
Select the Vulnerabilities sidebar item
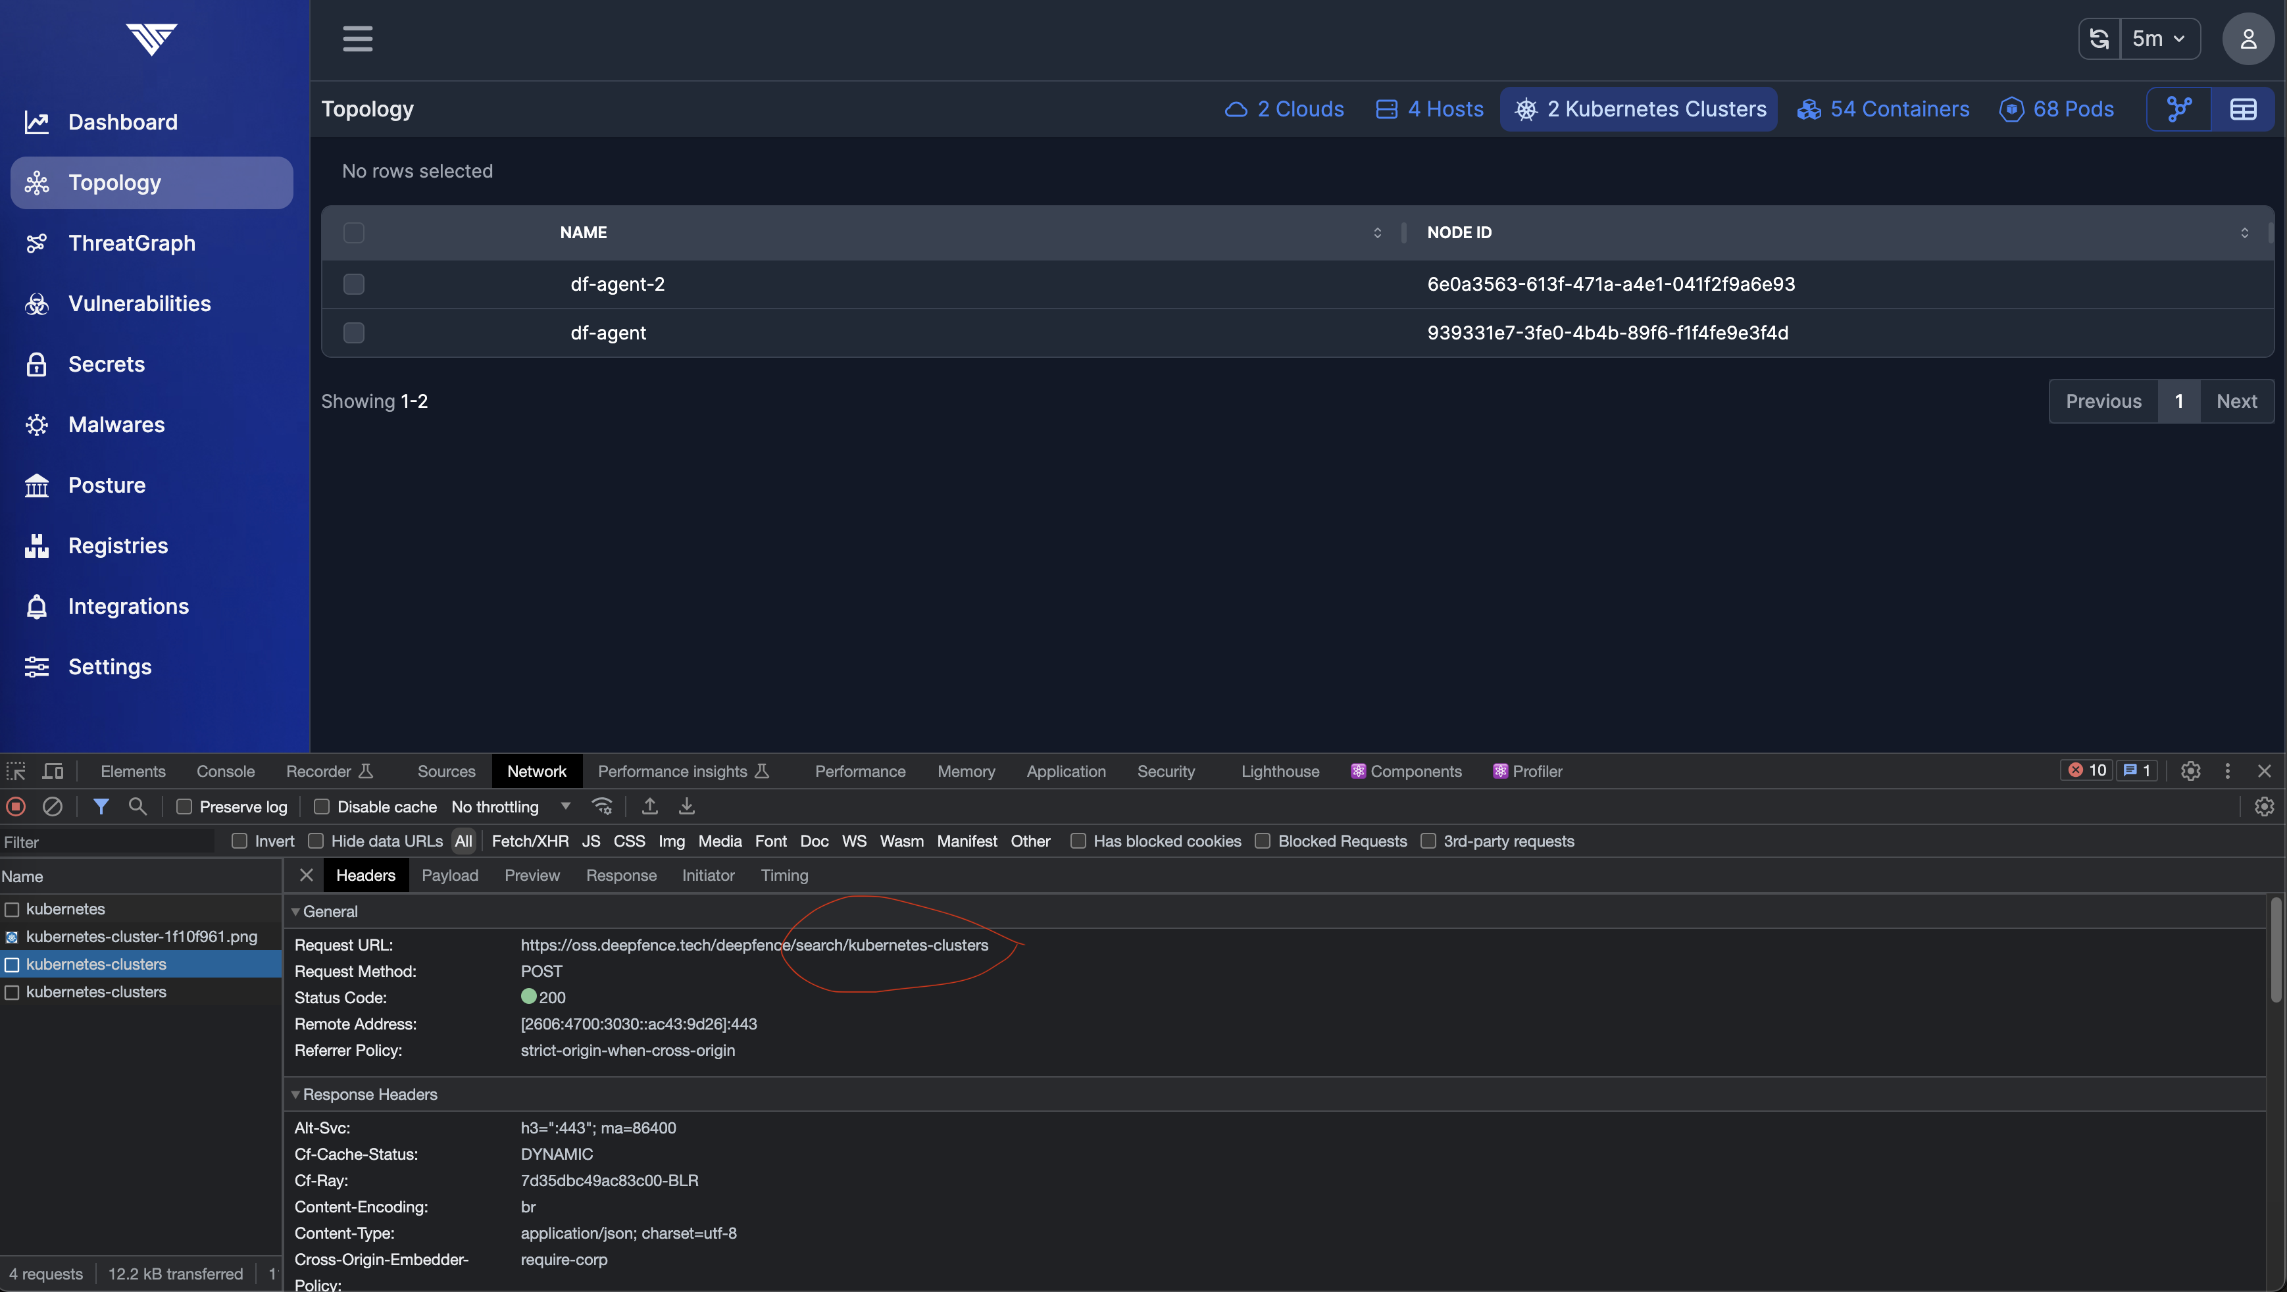point(139,303)
